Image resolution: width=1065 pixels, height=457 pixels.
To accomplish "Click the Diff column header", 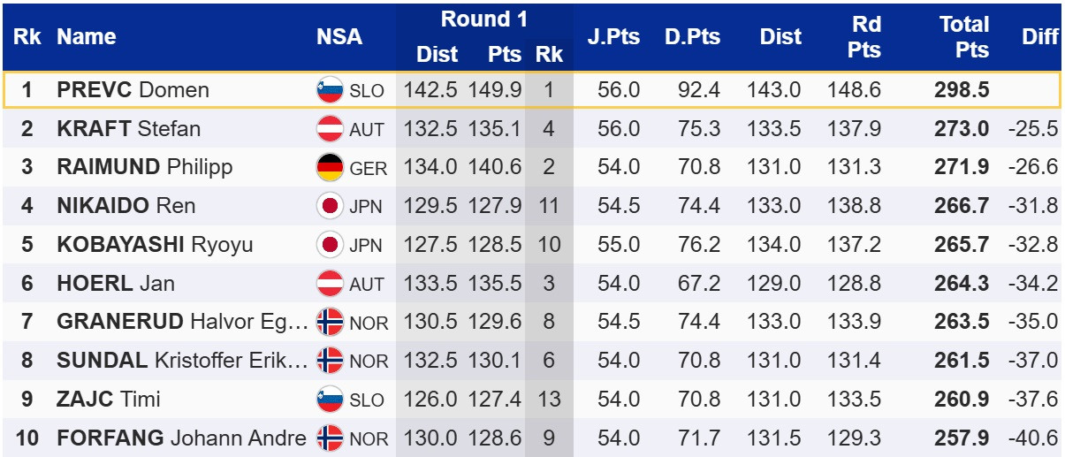I will tap(1039, 37).
